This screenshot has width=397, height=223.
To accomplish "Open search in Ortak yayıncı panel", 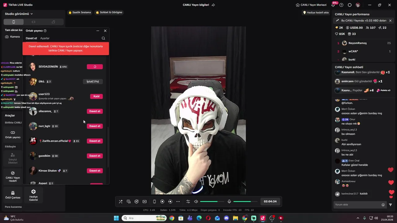I will pos(103,38).
